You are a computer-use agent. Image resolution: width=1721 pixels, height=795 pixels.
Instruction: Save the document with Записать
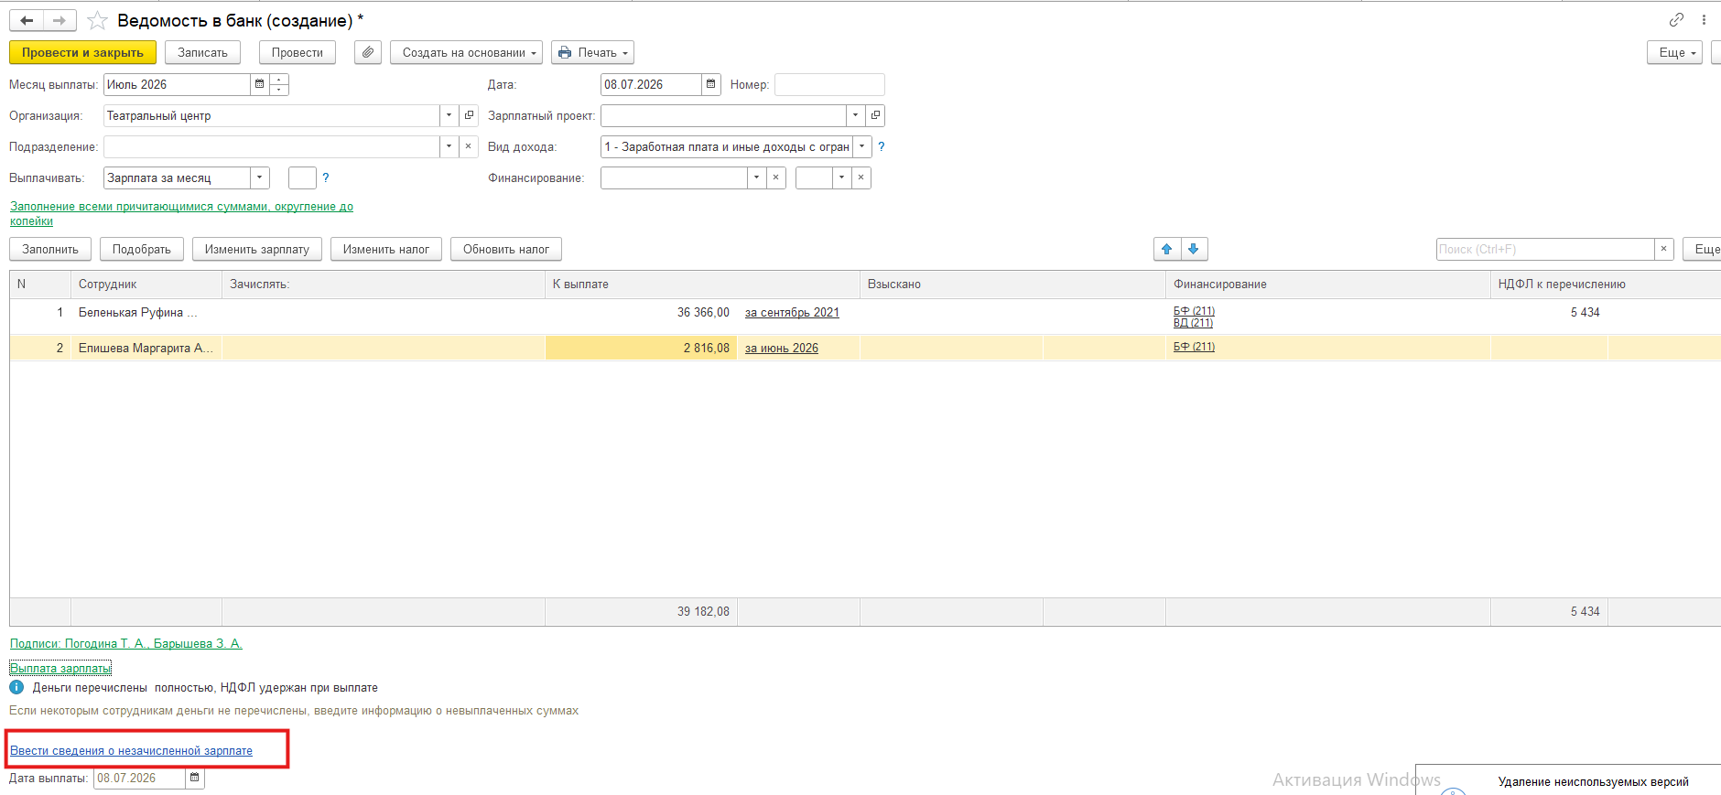(x=202, y=52)
